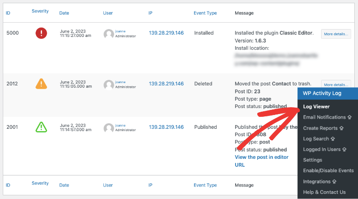Open the View the post in editor link
358x199 pixels.
coord(261,157)
